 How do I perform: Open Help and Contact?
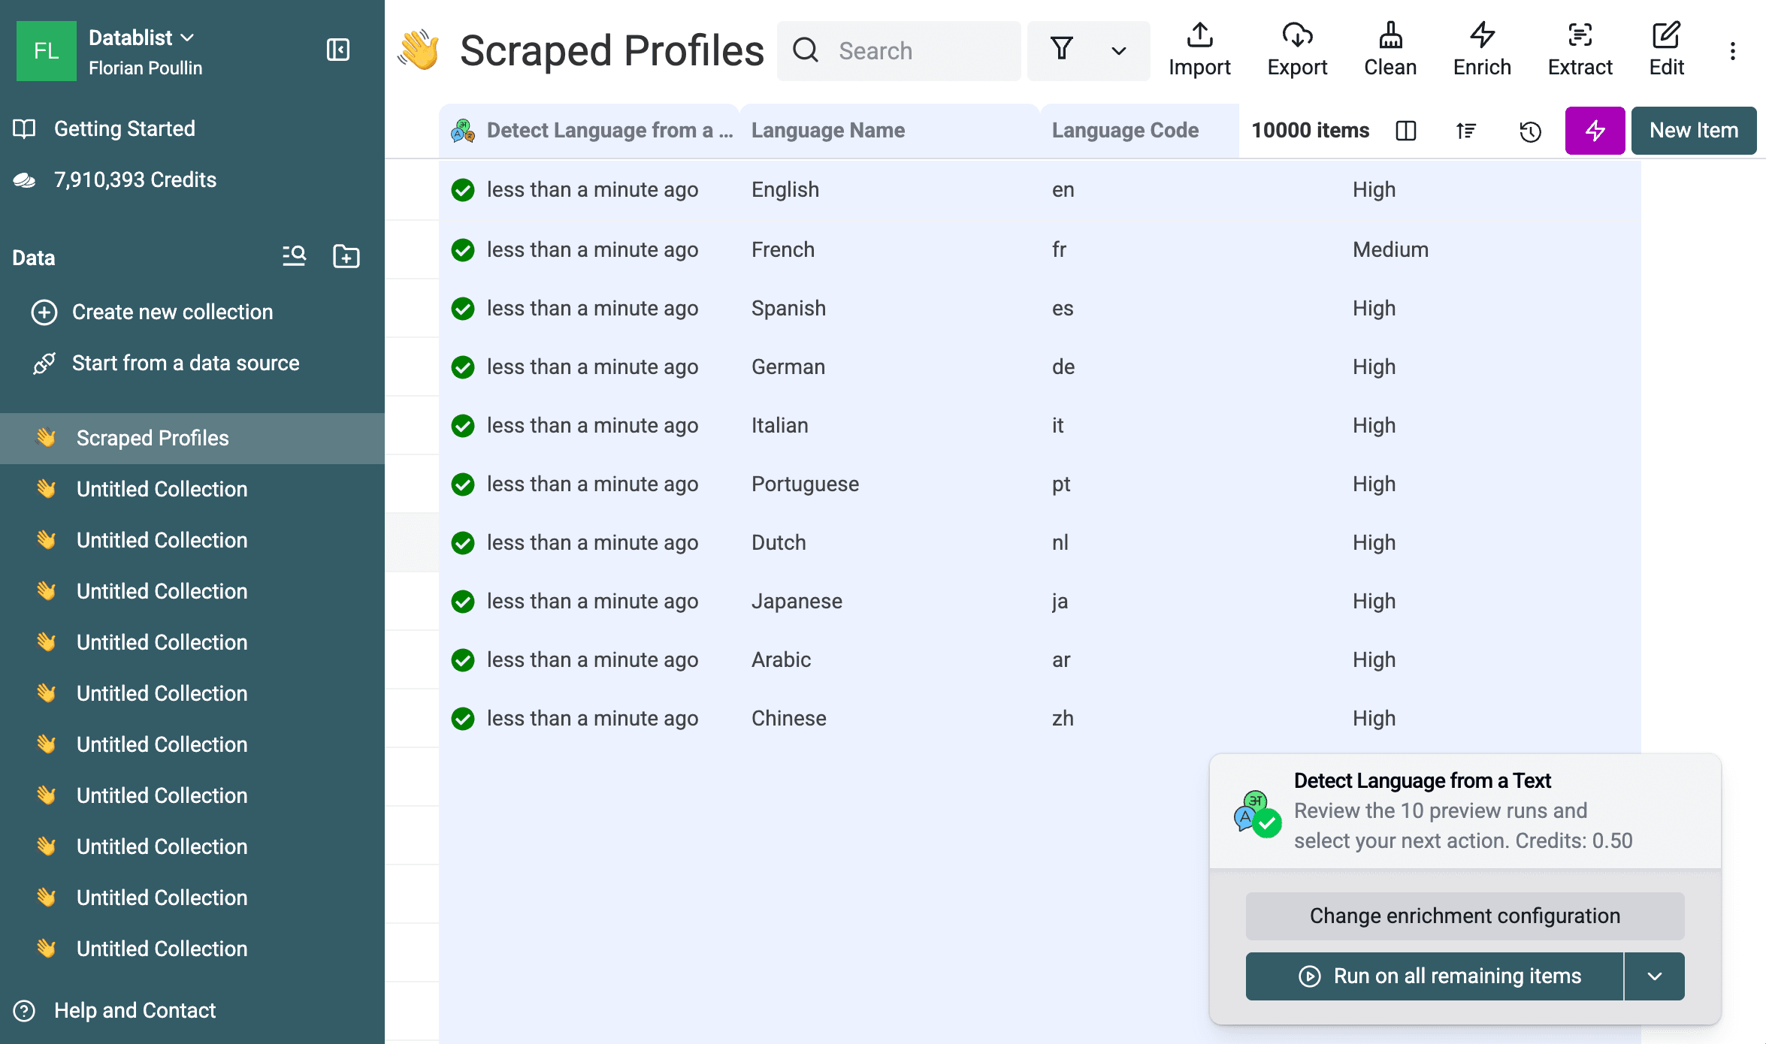[114, 1011]
